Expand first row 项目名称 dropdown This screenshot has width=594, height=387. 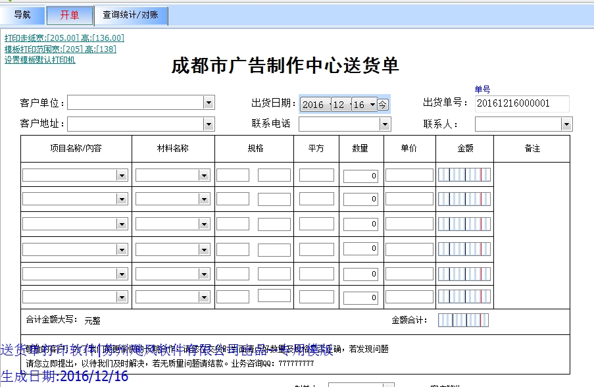click(x=122, y=176)
